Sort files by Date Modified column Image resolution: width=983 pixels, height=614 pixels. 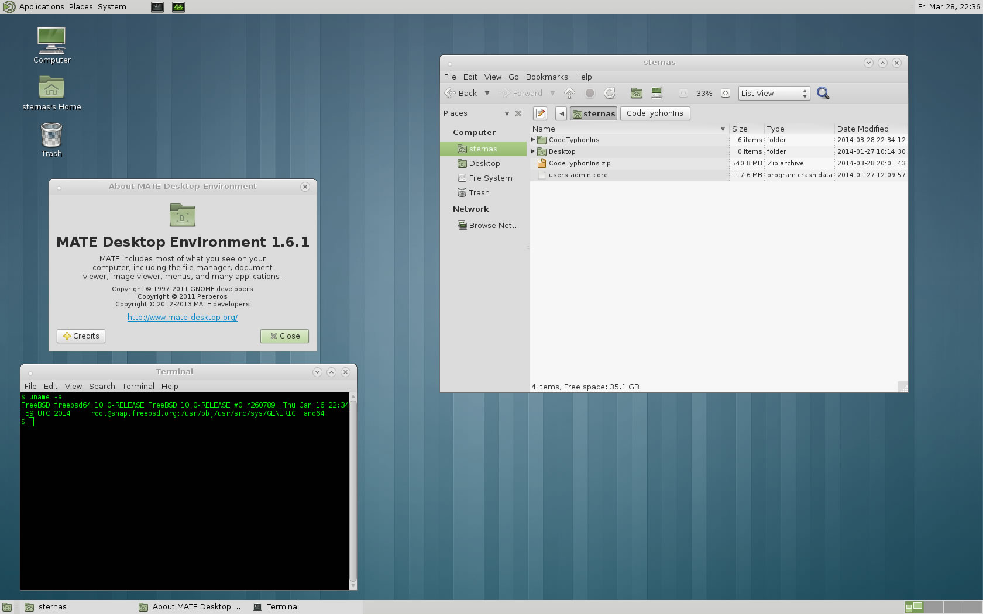pyautogui.click(x=871, y=129)
